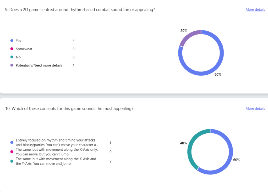Screen dimensions: 268x192
Task: Click pink dot beside X-Axis only option
Action: click(x=12, y=152)
